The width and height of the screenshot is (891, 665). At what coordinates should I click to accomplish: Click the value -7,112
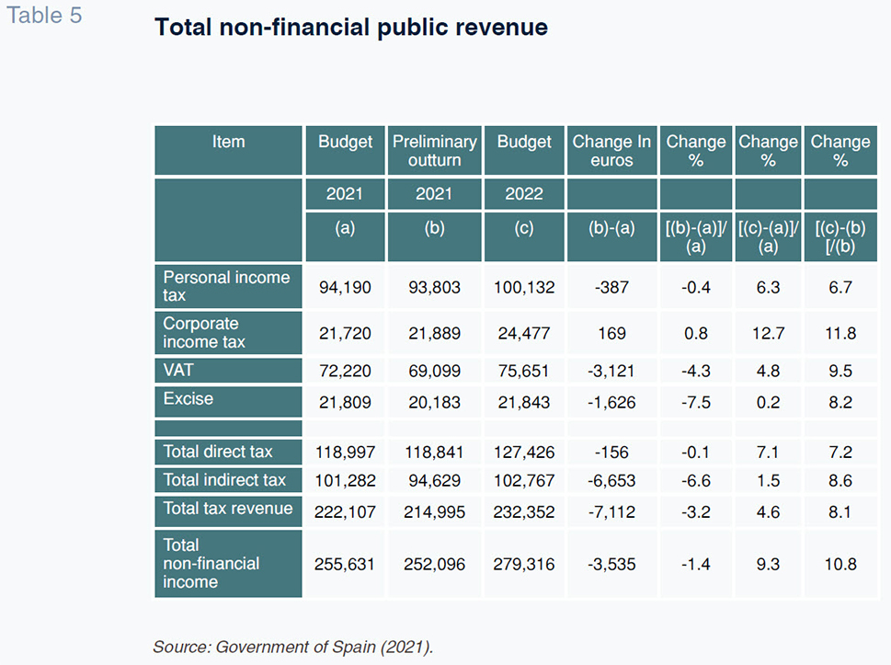click(611, 512)
